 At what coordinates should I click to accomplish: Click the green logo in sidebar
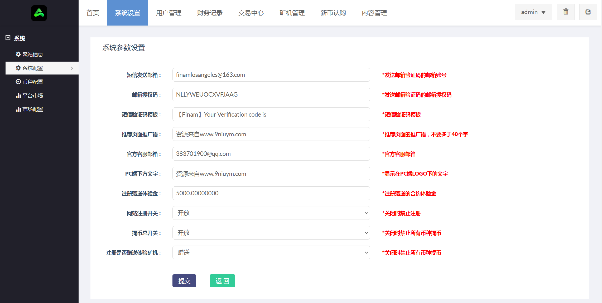(x=39, y=13)
